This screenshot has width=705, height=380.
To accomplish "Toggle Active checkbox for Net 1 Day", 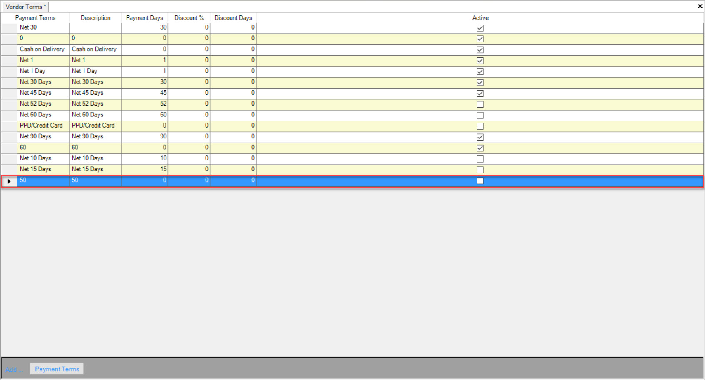I will 480,72.
